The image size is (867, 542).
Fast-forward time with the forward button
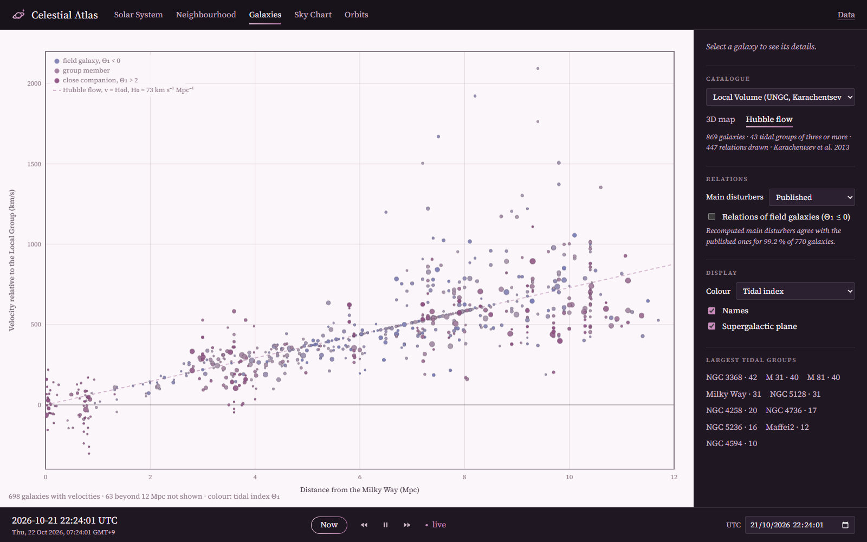click(407, 525)
